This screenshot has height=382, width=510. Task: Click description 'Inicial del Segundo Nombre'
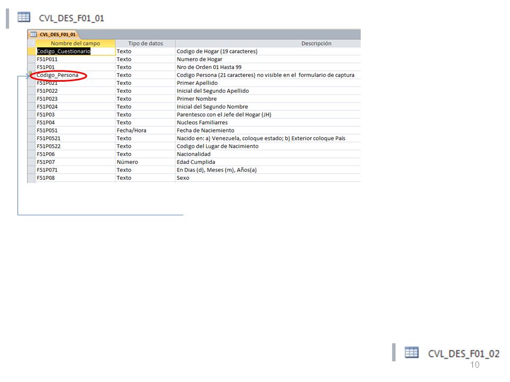point(212,107)
